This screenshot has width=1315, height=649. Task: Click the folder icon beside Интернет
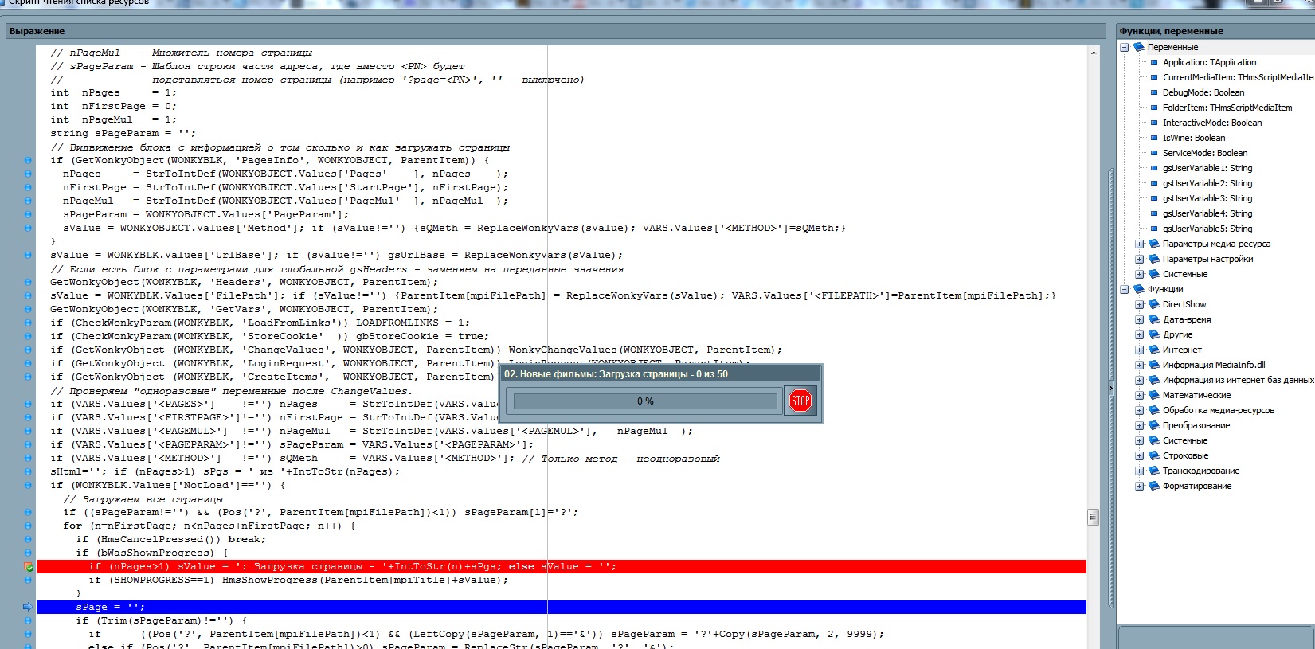[1153, 350]
